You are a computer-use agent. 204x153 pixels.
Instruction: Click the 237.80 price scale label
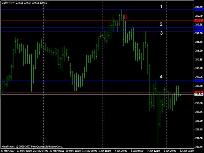(199, 138)
